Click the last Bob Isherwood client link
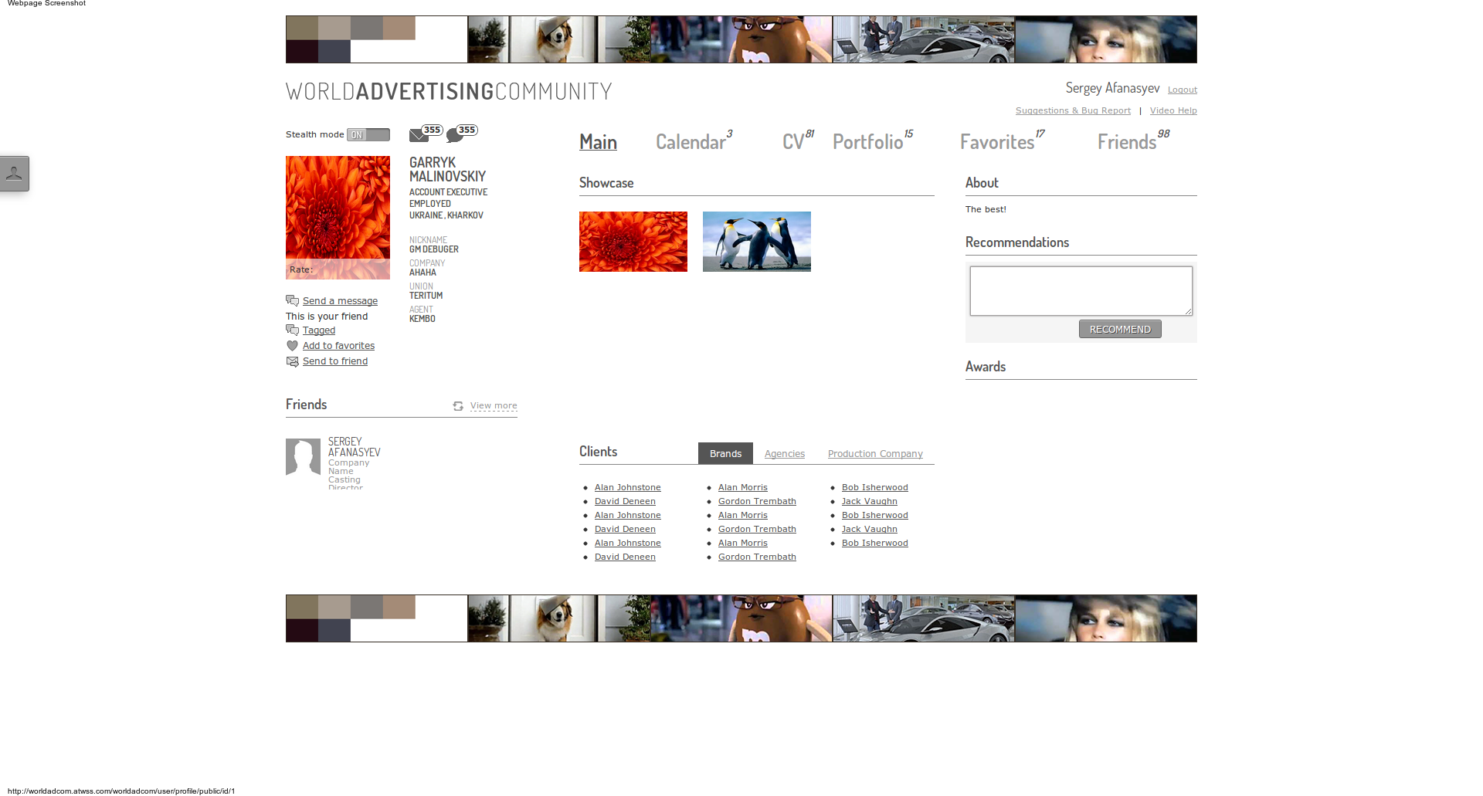The image size is (1483, 796). [875, 544]
